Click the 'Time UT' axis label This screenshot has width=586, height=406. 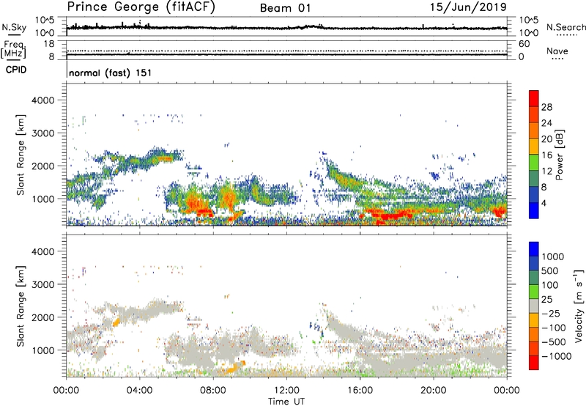tap(286, 402)
